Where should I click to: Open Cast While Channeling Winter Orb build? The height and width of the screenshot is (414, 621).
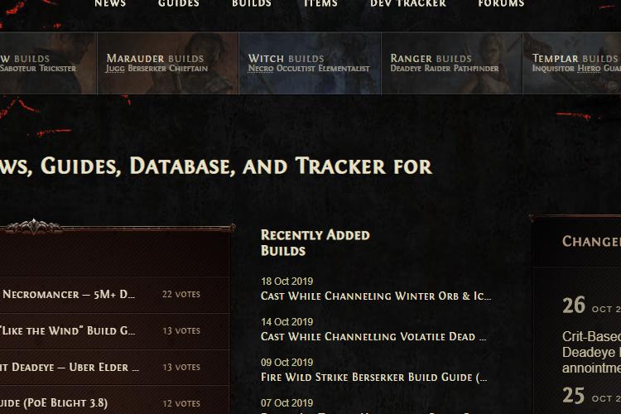click(376, 296)
